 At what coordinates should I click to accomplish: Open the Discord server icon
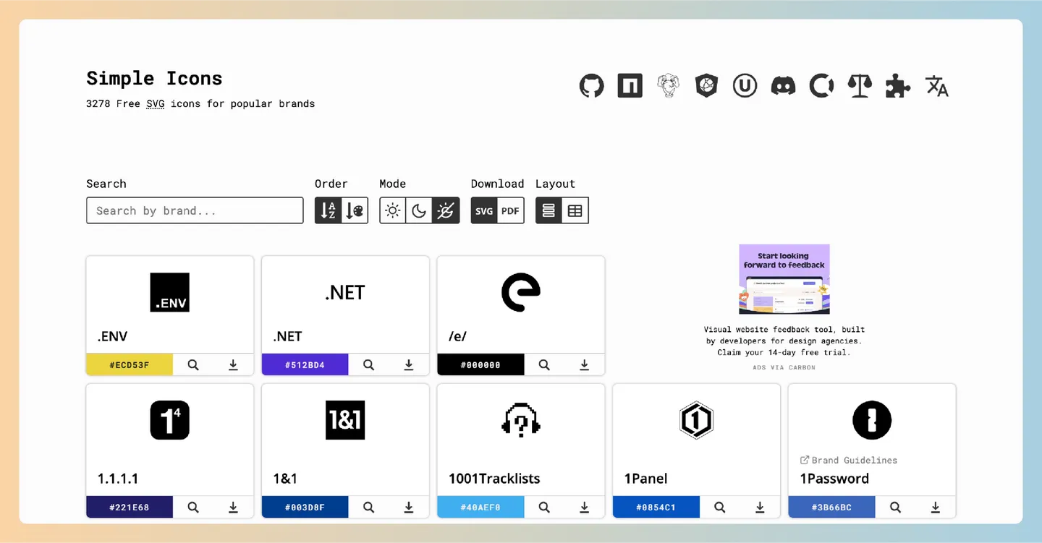point(783,86)
